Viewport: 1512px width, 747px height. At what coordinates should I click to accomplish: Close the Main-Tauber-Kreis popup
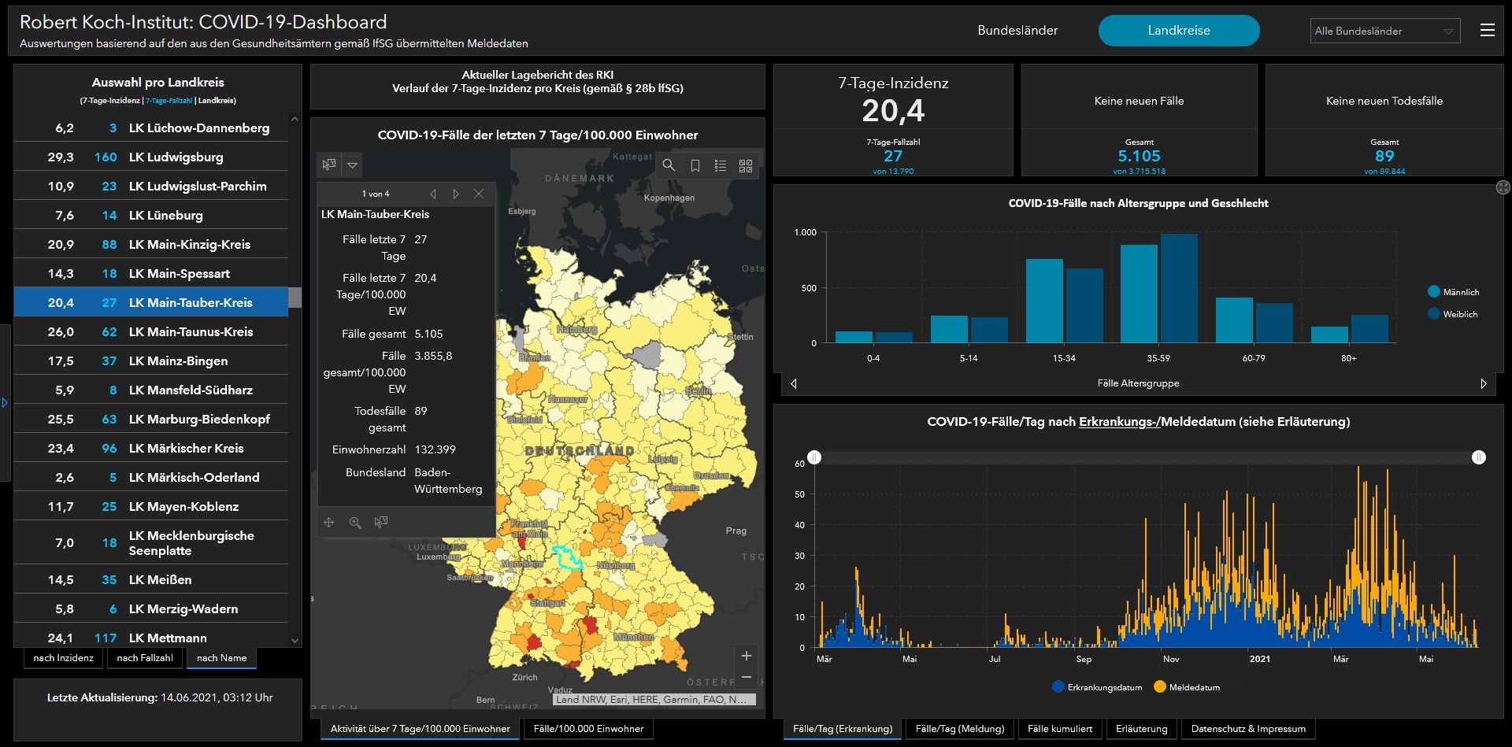(x=479, y=194)
